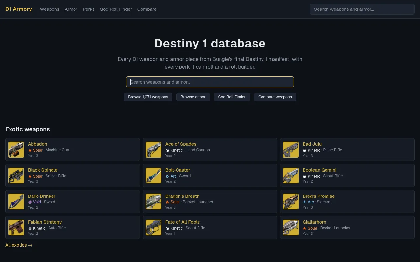Click 'Sidearm' text on Dreg's Promise

pos(324,202)
